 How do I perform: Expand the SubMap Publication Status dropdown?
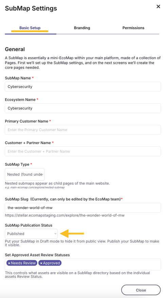coord(31,233)
